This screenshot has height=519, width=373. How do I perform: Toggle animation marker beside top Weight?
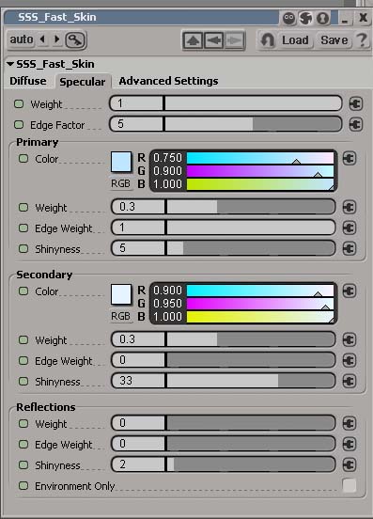19,104
